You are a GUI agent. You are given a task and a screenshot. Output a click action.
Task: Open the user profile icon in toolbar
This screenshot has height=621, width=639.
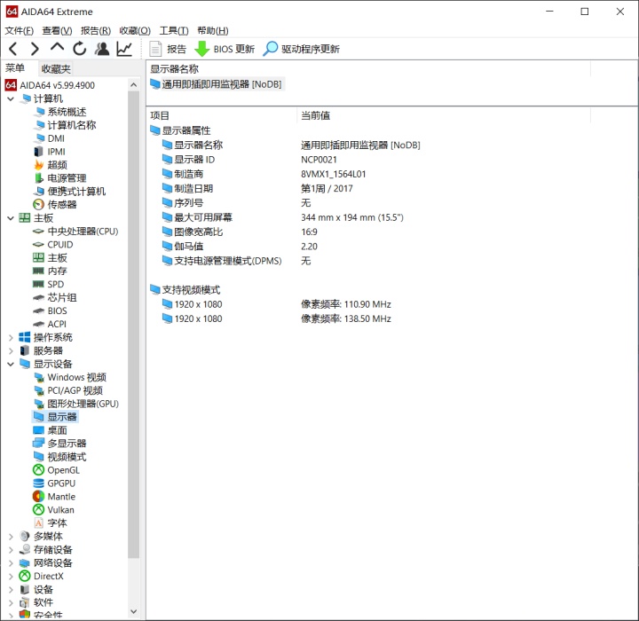coord(102,49)
